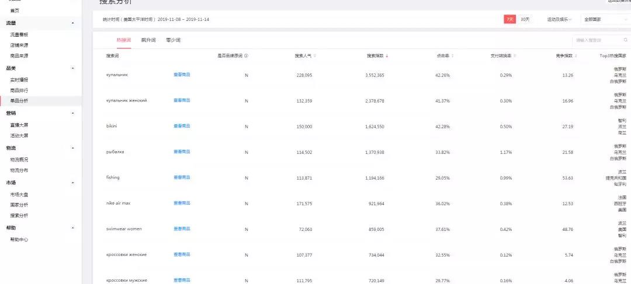Viewport: 631px width, 284px height.
Task: Click sort icon beside 竞争指数 header
Action: point(578,56)
